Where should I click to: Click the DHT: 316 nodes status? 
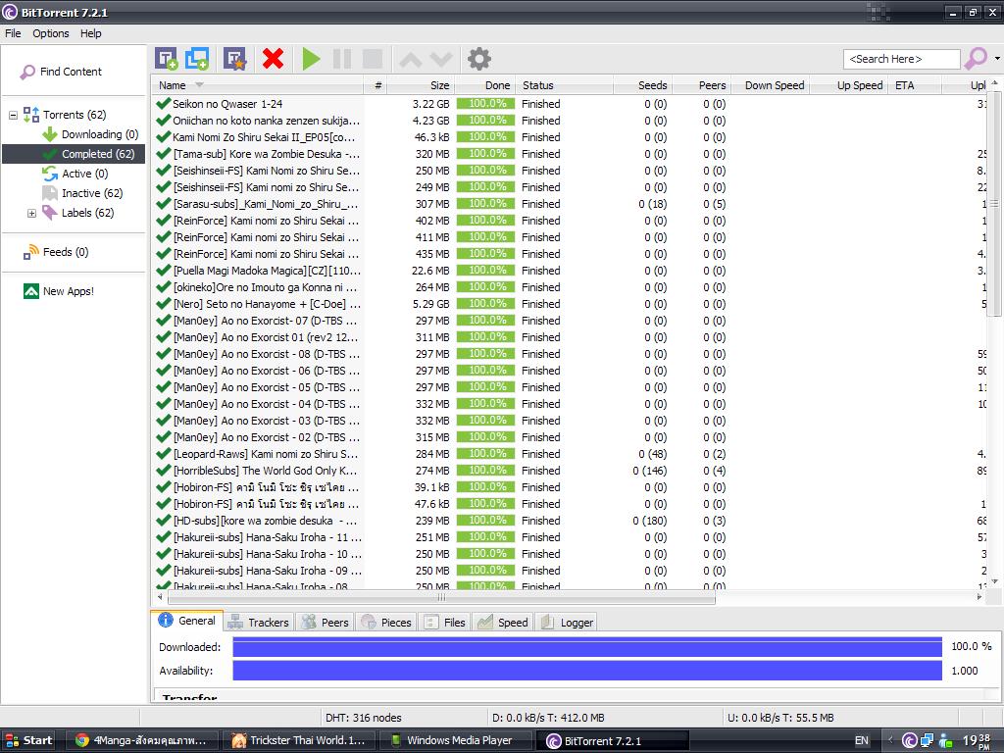(x=364, y=718)
